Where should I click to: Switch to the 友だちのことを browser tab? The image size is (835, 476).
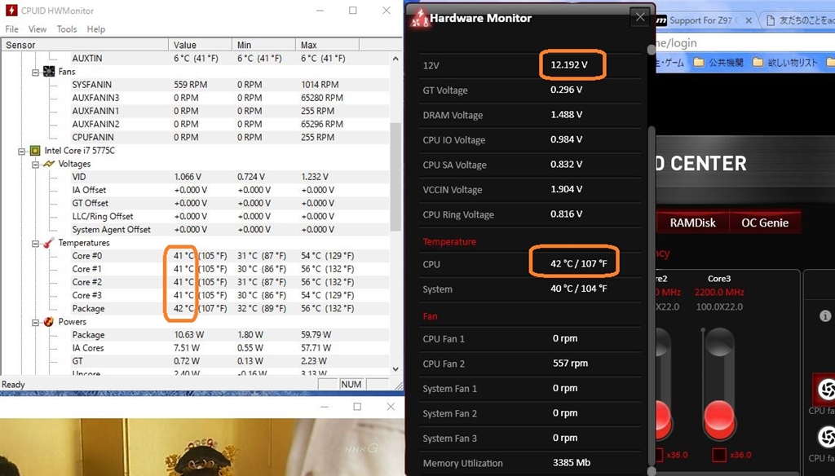tap(800, 20)
